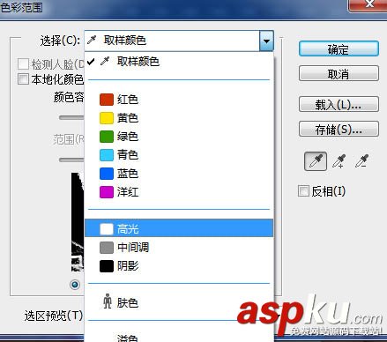Select the 阴影 option
The image size is (387, 342).
[x=179, y=266]
